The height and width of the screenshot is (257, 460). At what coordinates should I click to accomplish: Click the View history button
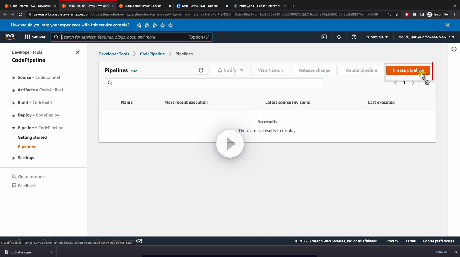click(x=271, y=70)
